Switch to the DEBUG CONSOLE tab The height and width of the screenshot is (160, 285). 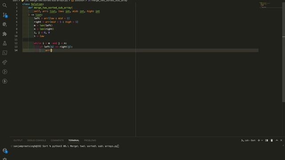37,140
